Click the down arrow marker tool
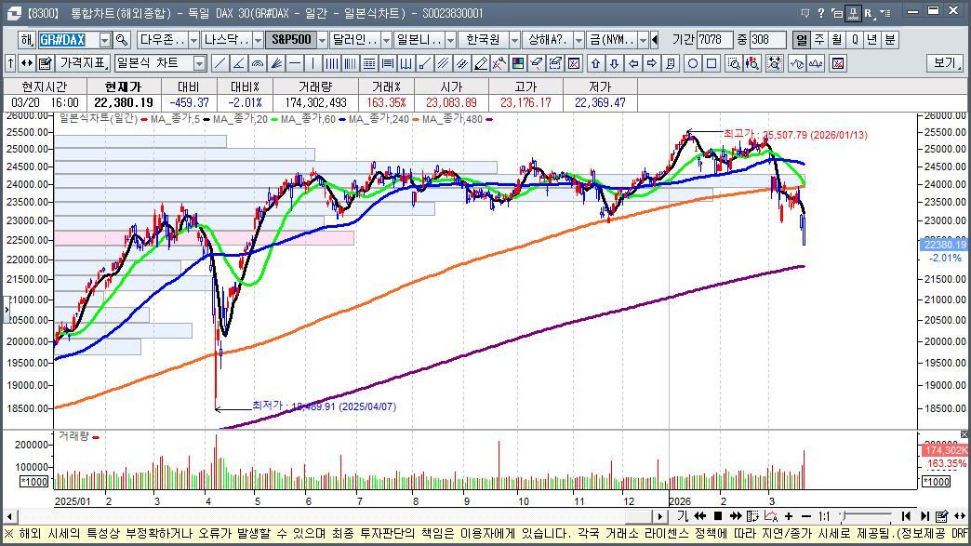The image size is (971, 546). [x=614, y=63]
